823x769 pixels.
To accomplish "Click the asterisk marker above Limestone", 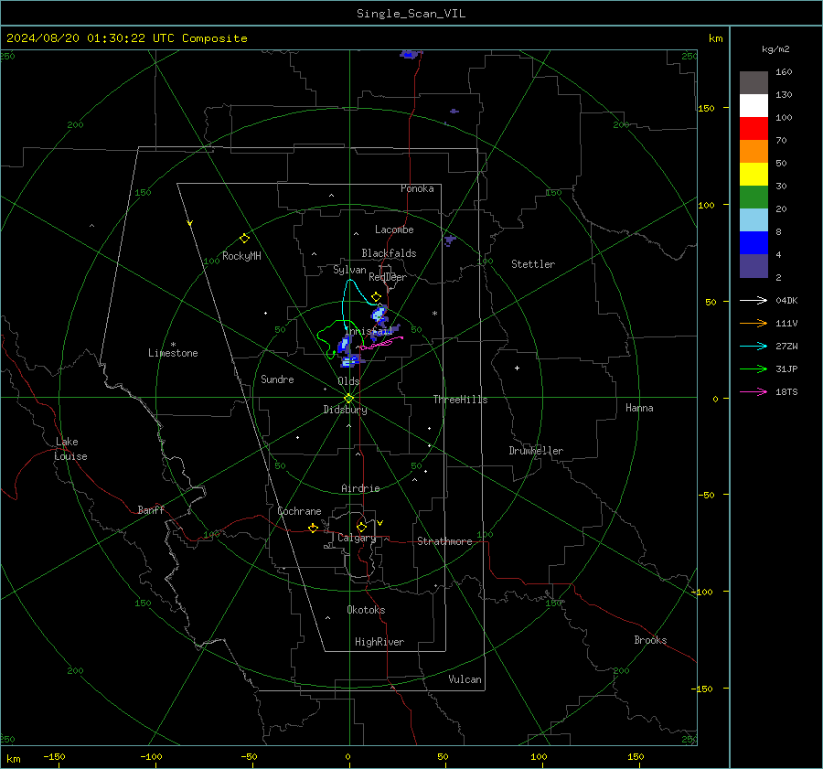I will click(173, 345).
